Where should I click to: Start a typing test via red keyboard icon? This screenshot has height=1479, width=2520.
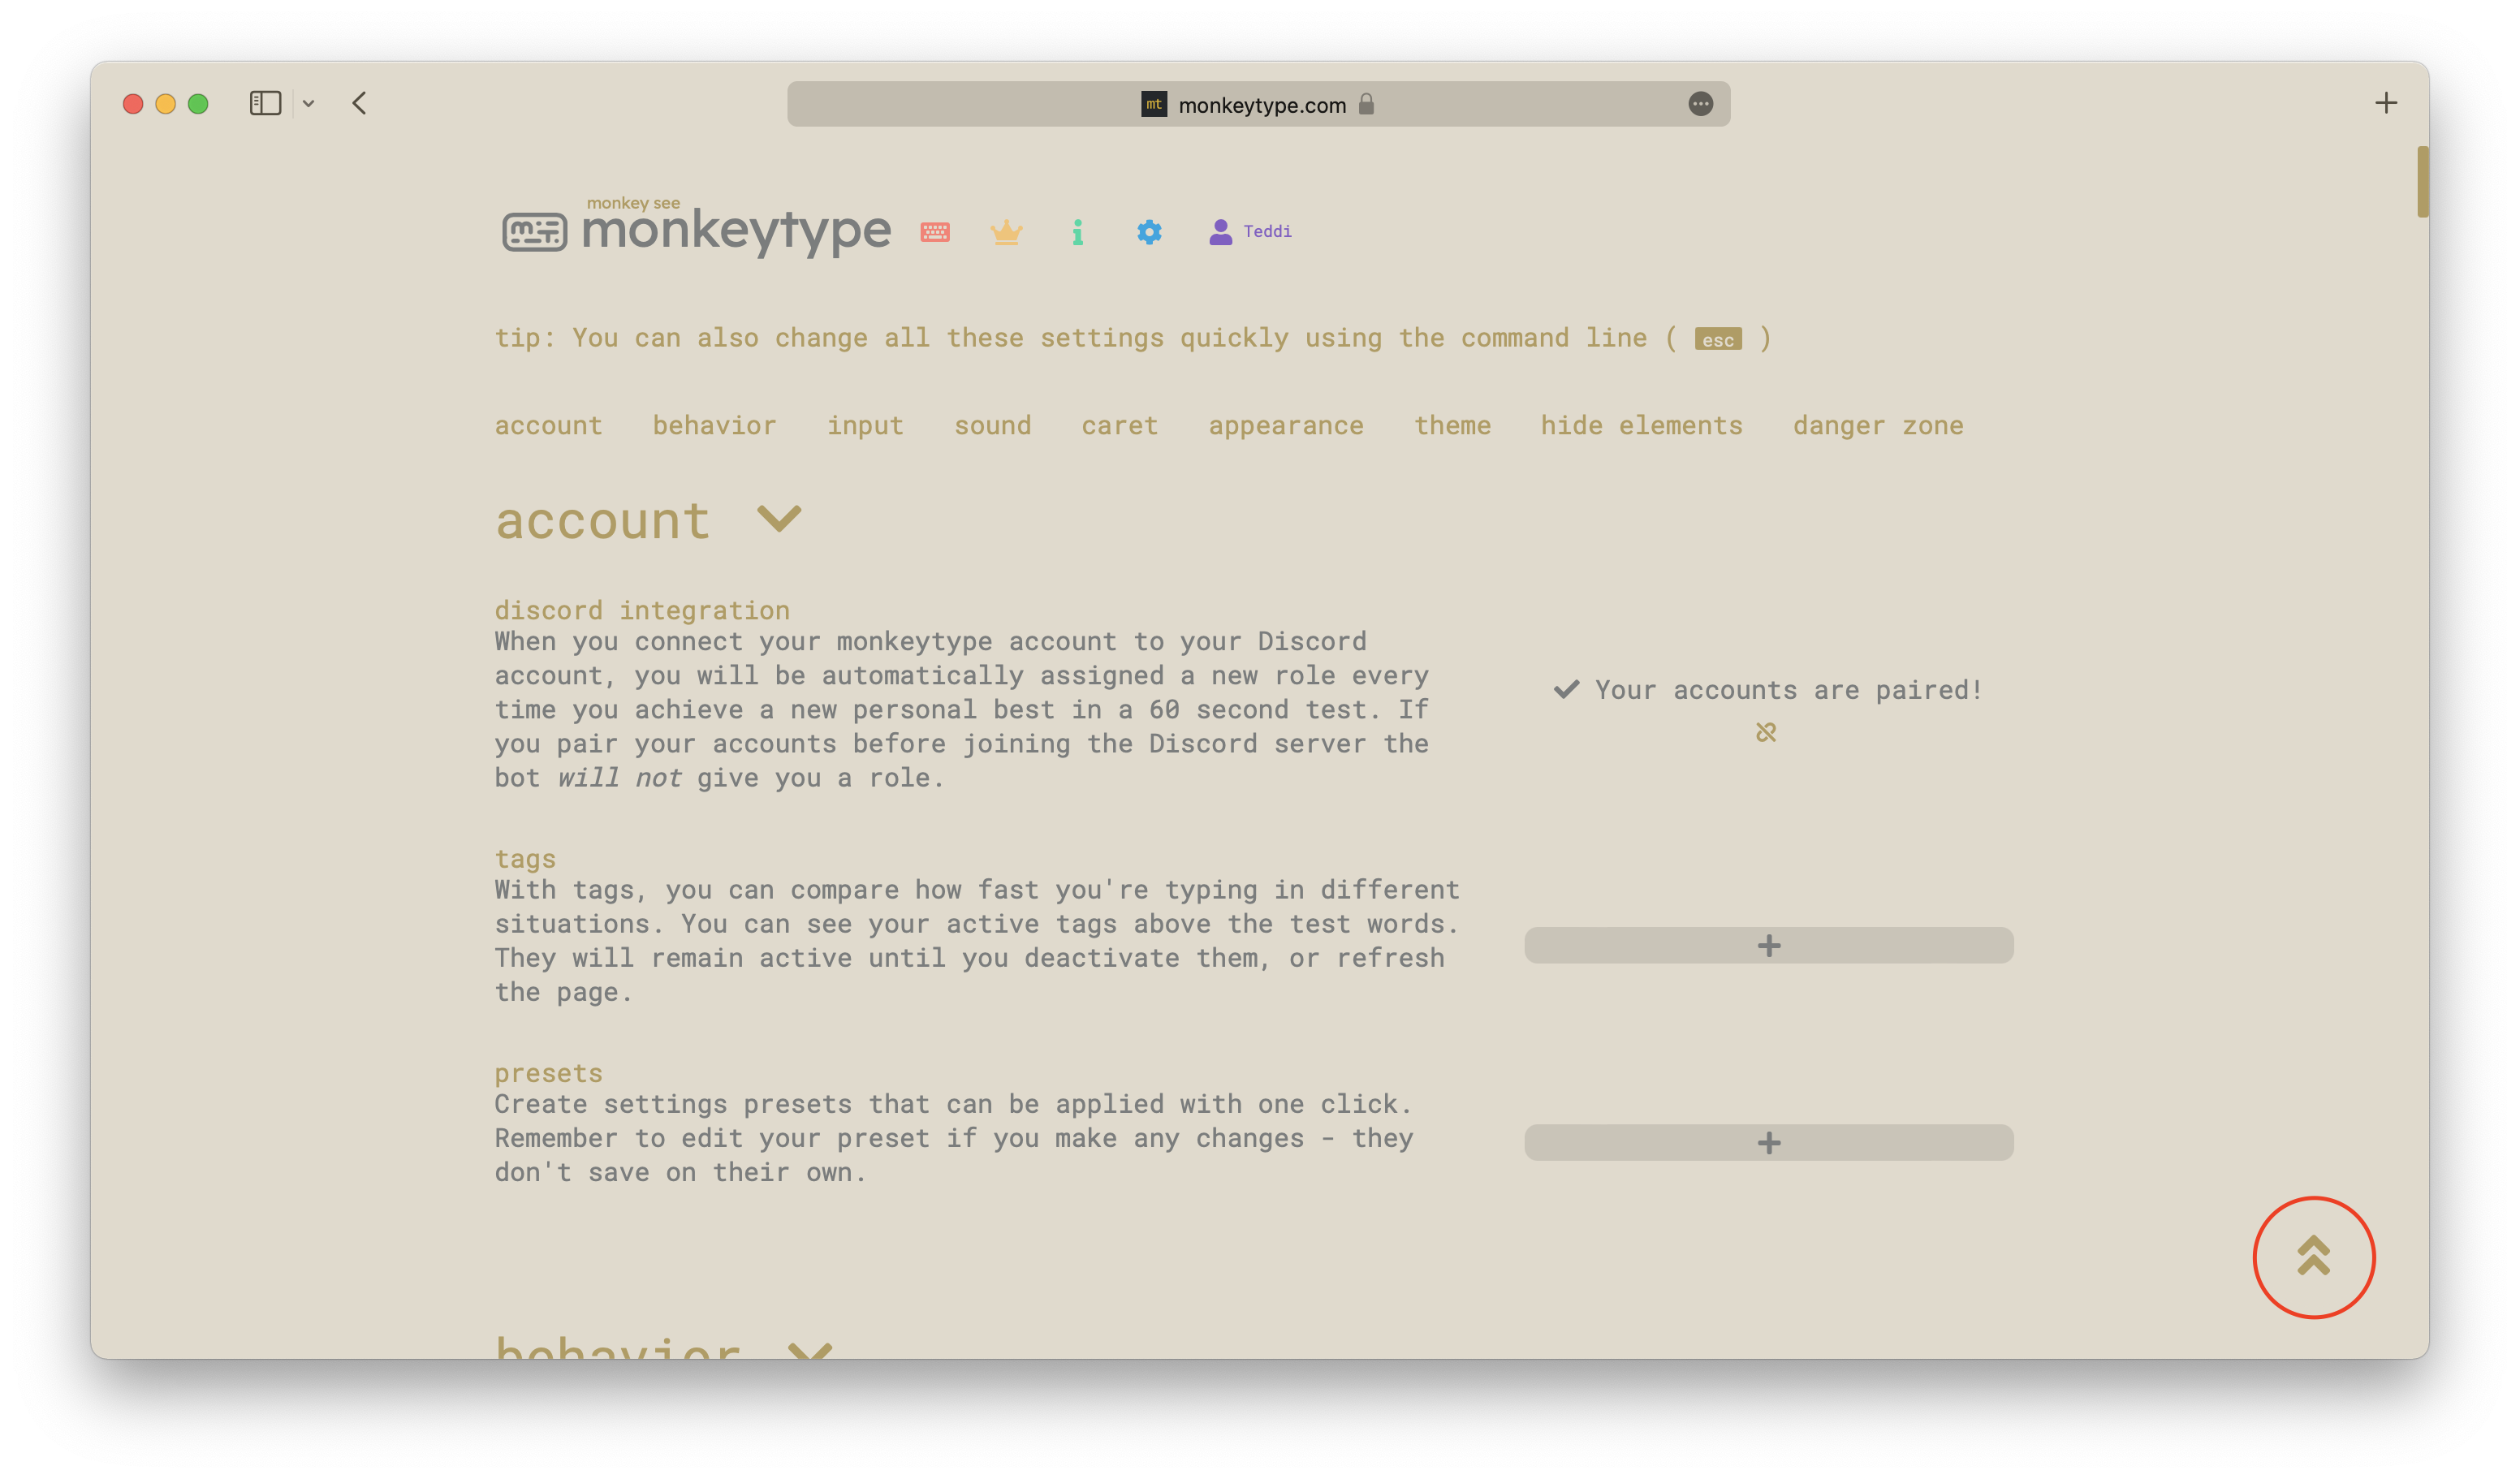(x=935, y=232)
